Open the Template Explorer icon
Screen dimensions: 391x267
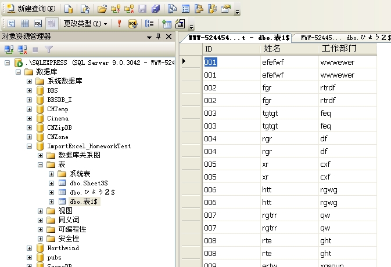point(212,9)
